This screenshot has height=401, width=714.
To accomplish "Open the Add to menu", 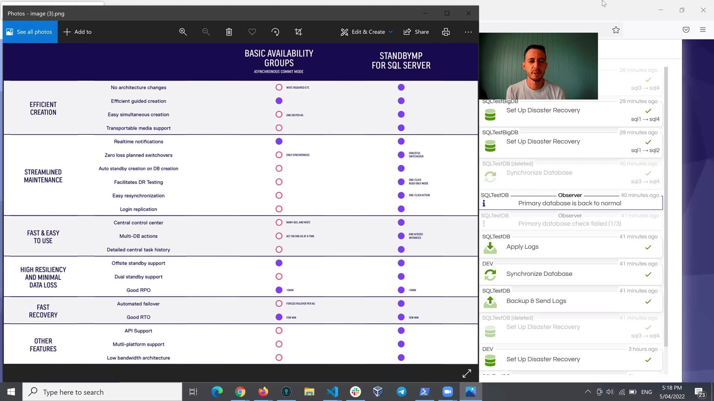I will tap(77, 32).
